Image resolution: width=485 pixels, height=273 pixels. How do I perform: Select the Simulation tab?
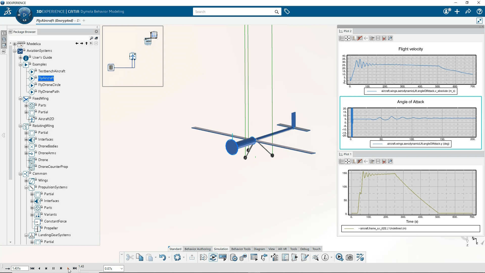(221, 249)
